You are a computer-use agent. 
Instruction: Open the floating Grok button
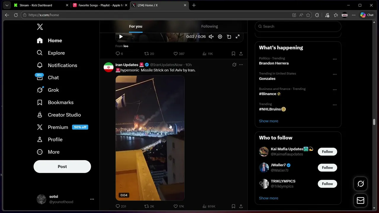click(361, 184)
